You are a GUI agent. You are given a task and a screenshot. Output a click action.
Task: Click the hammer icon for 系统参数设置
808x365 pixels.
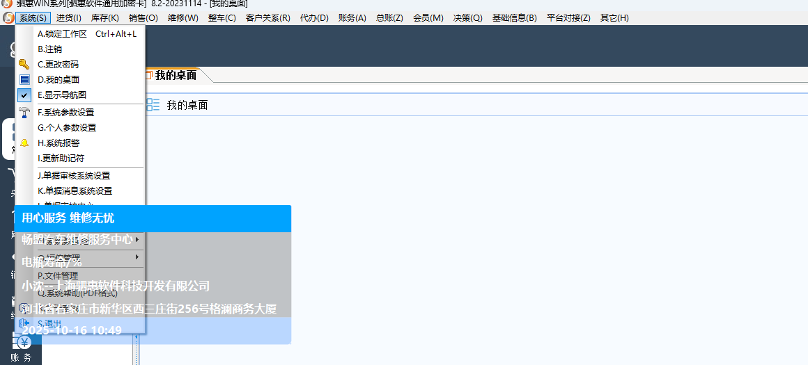[x=24, y=112]
